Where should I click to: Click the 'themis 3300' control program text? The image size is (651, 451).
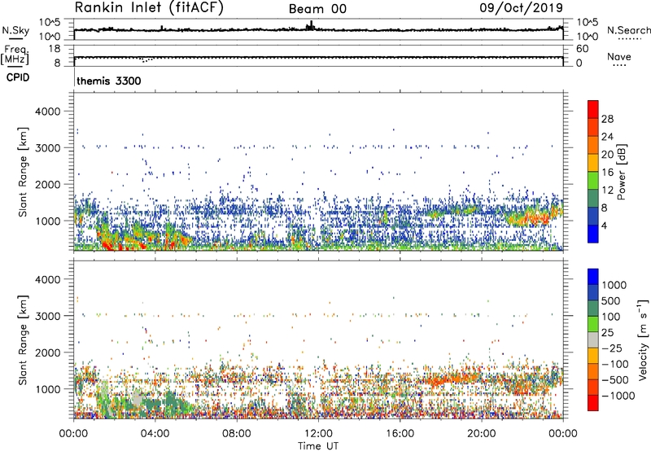[x=109, y=81]
